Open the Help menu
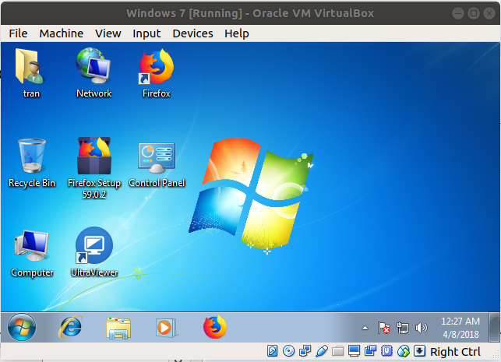The height and width of the screenshot is (362, 501). (x=236, y=33)
